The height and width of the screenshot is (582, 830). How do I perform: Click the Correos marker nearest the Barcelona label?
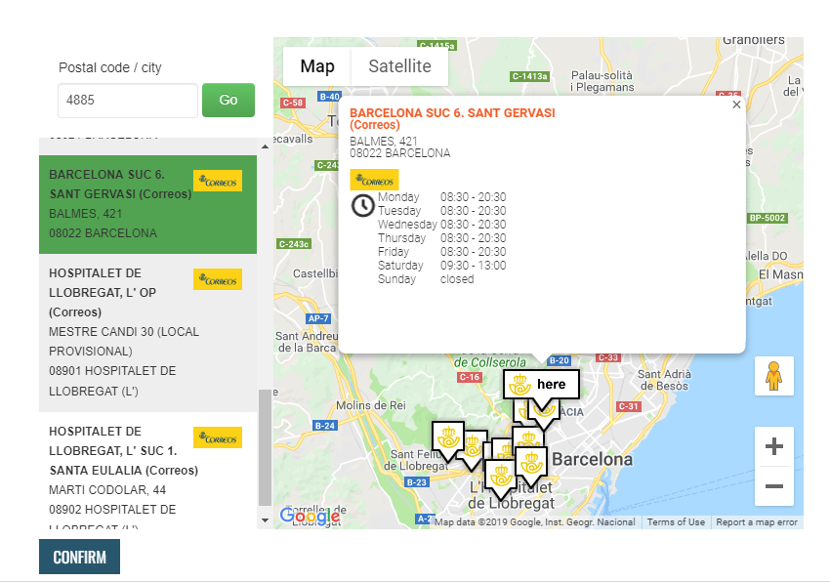click(x=531, y=464)
